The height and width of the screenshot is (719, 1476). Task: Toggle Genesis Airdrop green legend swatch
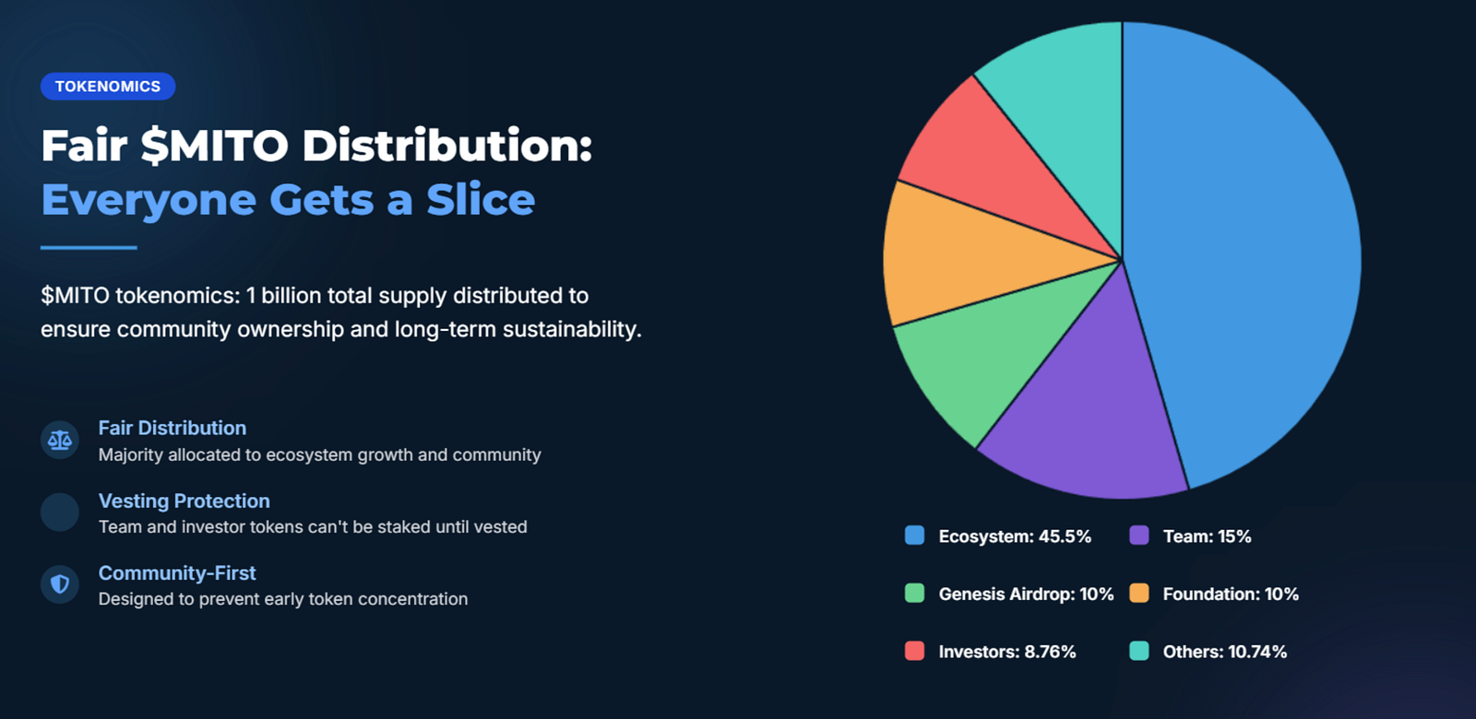[x=914, y=594]
